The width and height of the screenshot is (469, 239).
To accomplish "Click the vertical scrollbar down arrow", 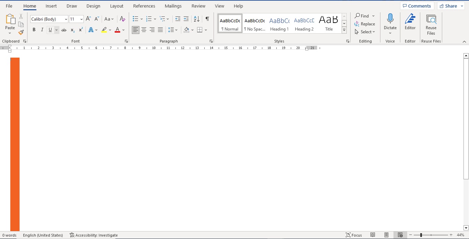I will 466,228.
